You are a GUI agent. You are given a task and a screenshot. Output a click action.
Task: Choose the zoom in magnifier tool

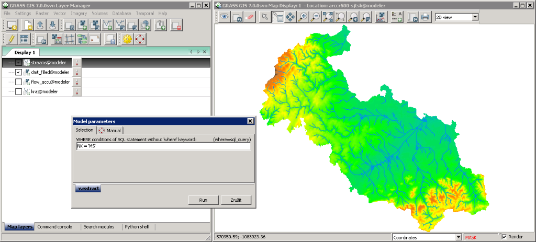point(303,17)
